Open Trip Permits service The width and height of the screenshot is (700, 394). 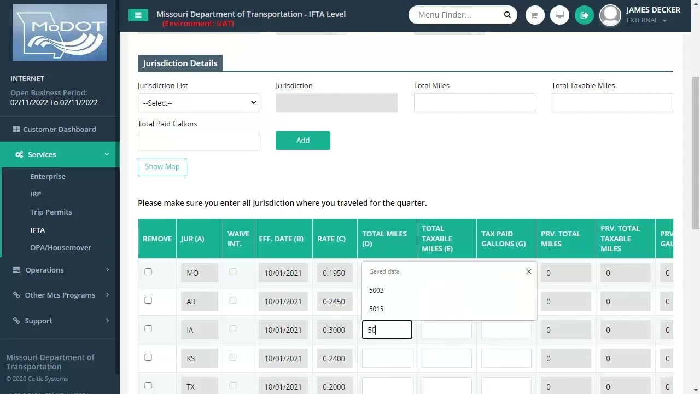coord(51,212)
